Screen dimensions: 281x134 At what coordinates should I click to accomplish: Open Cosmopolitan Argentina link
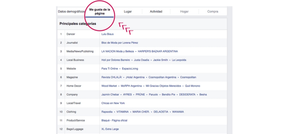[x=162, y=77]
